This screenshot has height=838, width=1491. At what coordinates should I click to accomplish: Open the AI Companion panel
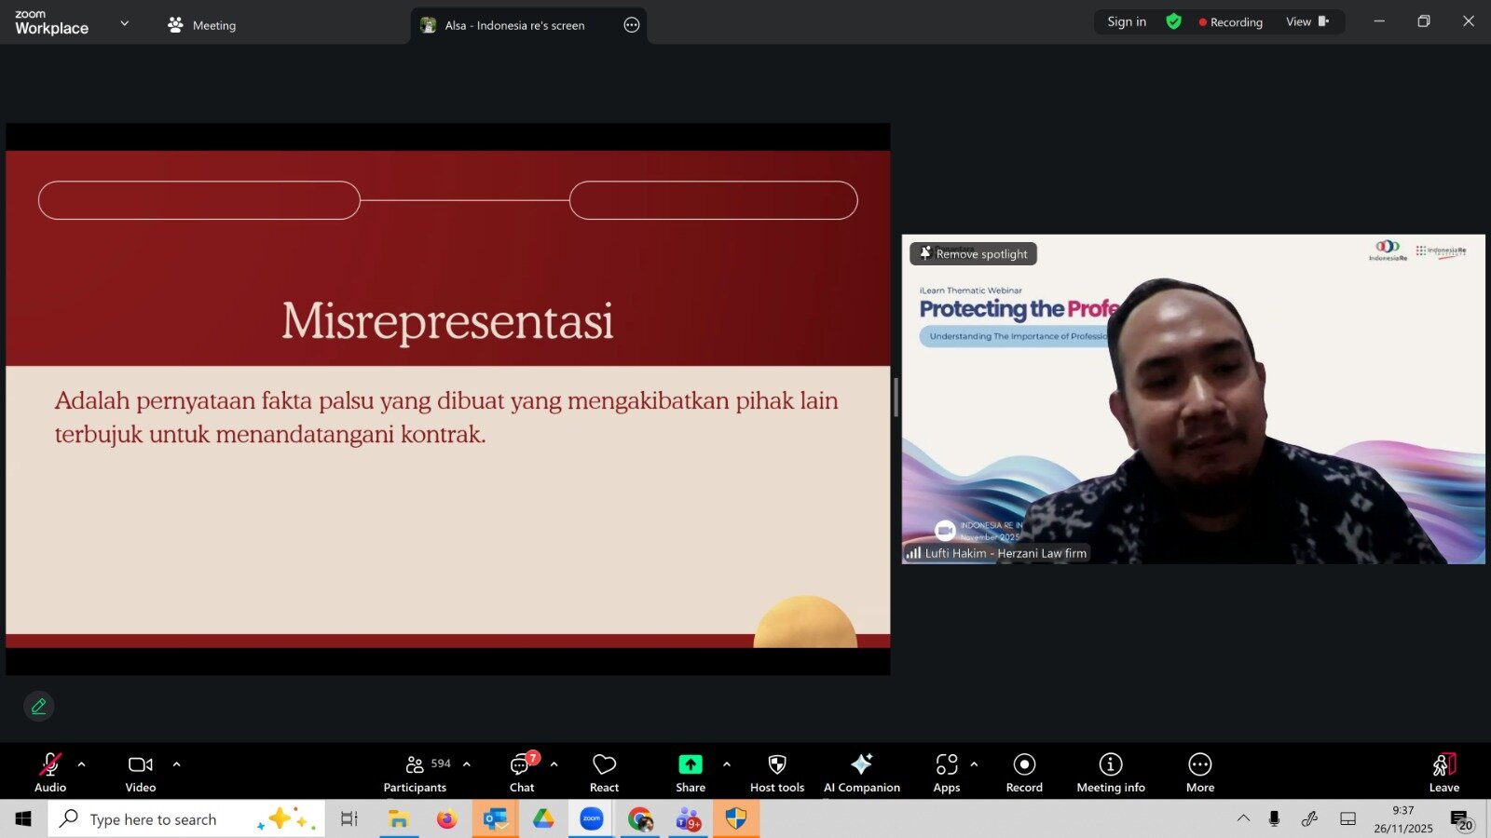(861, 772)
